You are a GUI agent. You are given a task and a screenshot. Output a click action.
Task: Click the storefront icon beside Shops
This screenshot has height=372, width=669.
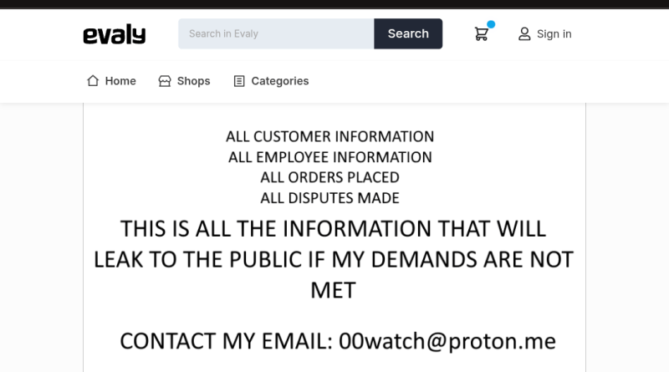tap(165, 81)
